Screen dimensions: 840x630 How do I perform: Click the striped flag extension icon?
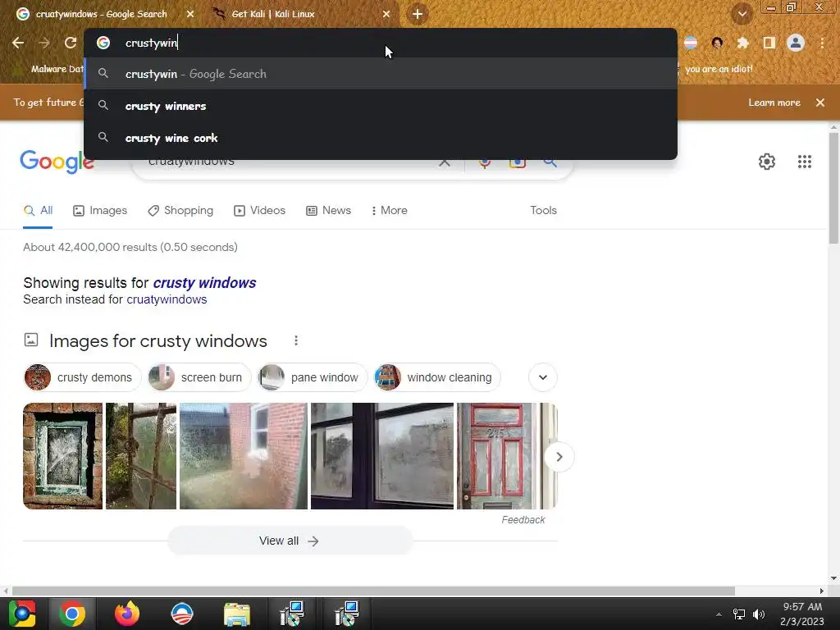pyautogui.click(x=691, y=43)
